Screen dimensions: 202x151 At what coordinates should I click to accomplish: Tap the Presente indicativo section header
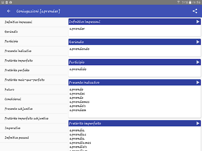point(135,83)
